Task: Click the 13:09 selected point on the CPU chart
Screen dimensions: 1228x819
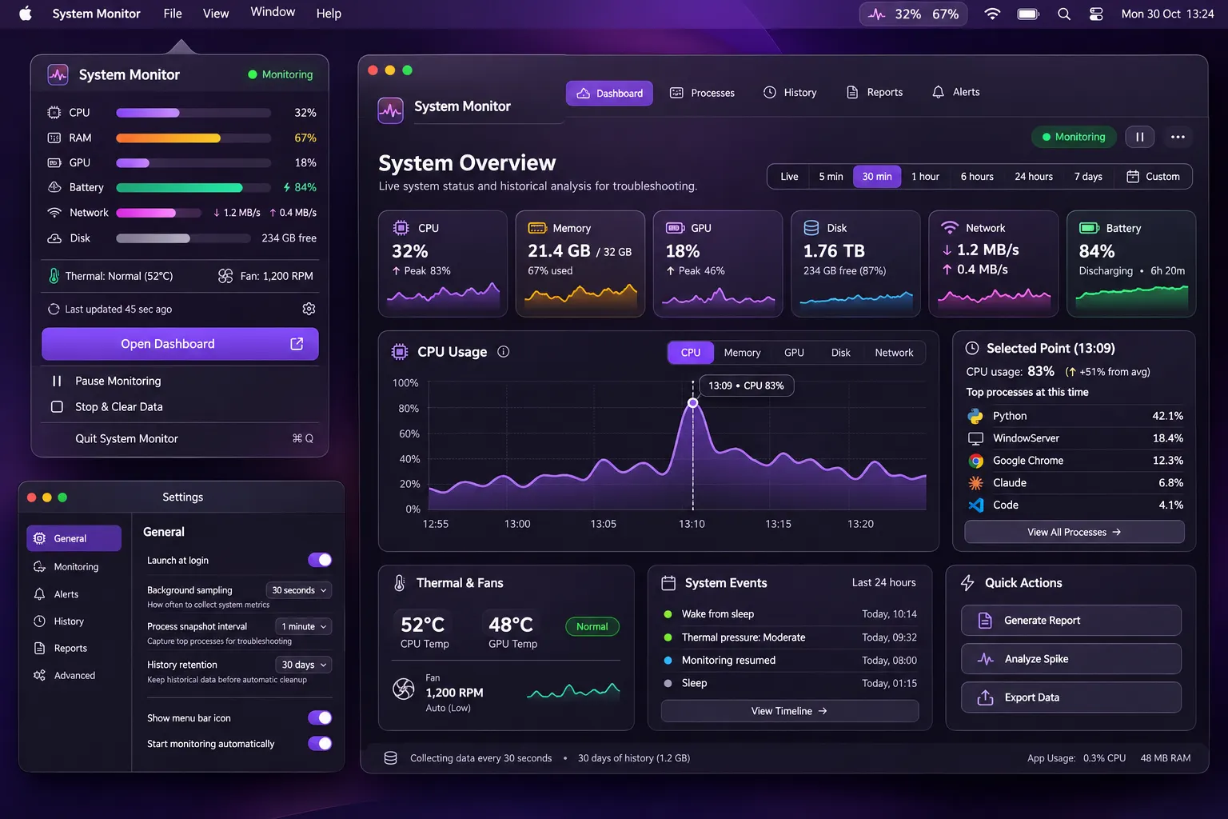Action: tap(693, 403)
